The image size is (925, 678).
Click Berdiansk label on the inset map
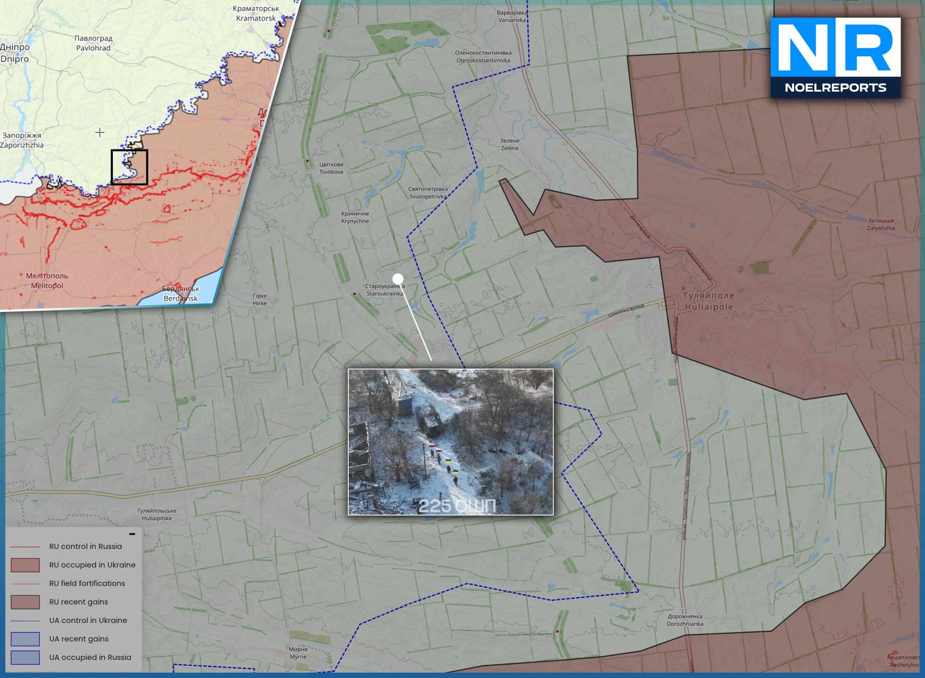click(181, 294)
